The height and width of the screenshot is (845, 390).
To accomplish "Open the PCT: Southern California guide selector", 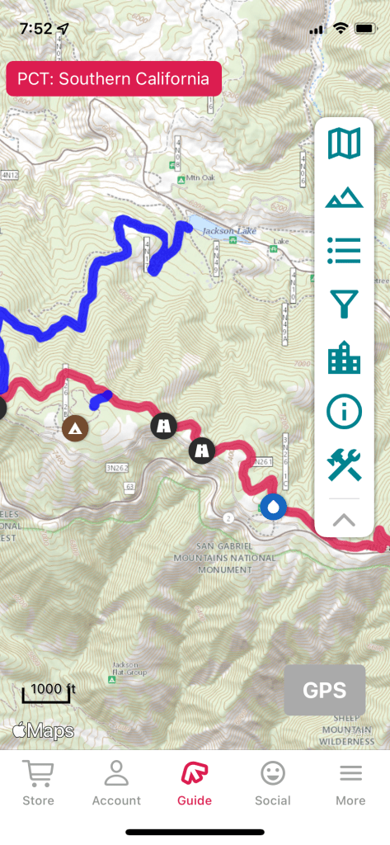I will (x=114, y=78).
